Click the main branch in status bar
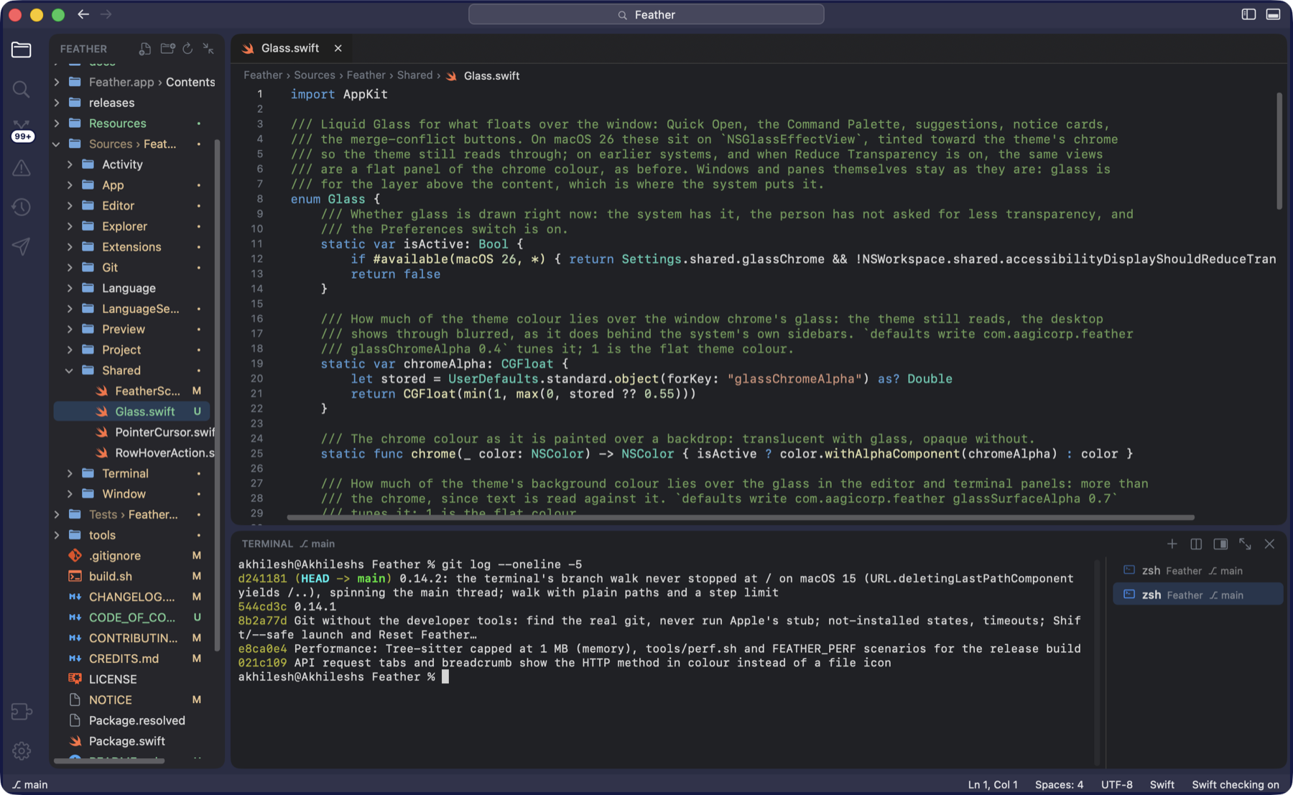 pyautogui.click(x=30, y=784)
